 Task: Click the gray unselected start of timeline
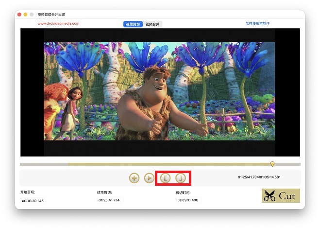(x=44, y=164)
